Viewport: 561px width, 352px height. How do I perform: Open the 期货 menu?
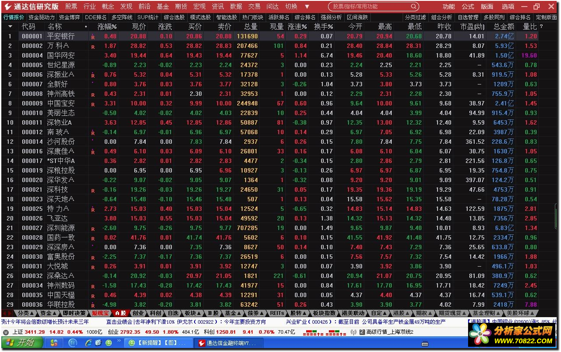pyautogui.click(x=181, y=7)
